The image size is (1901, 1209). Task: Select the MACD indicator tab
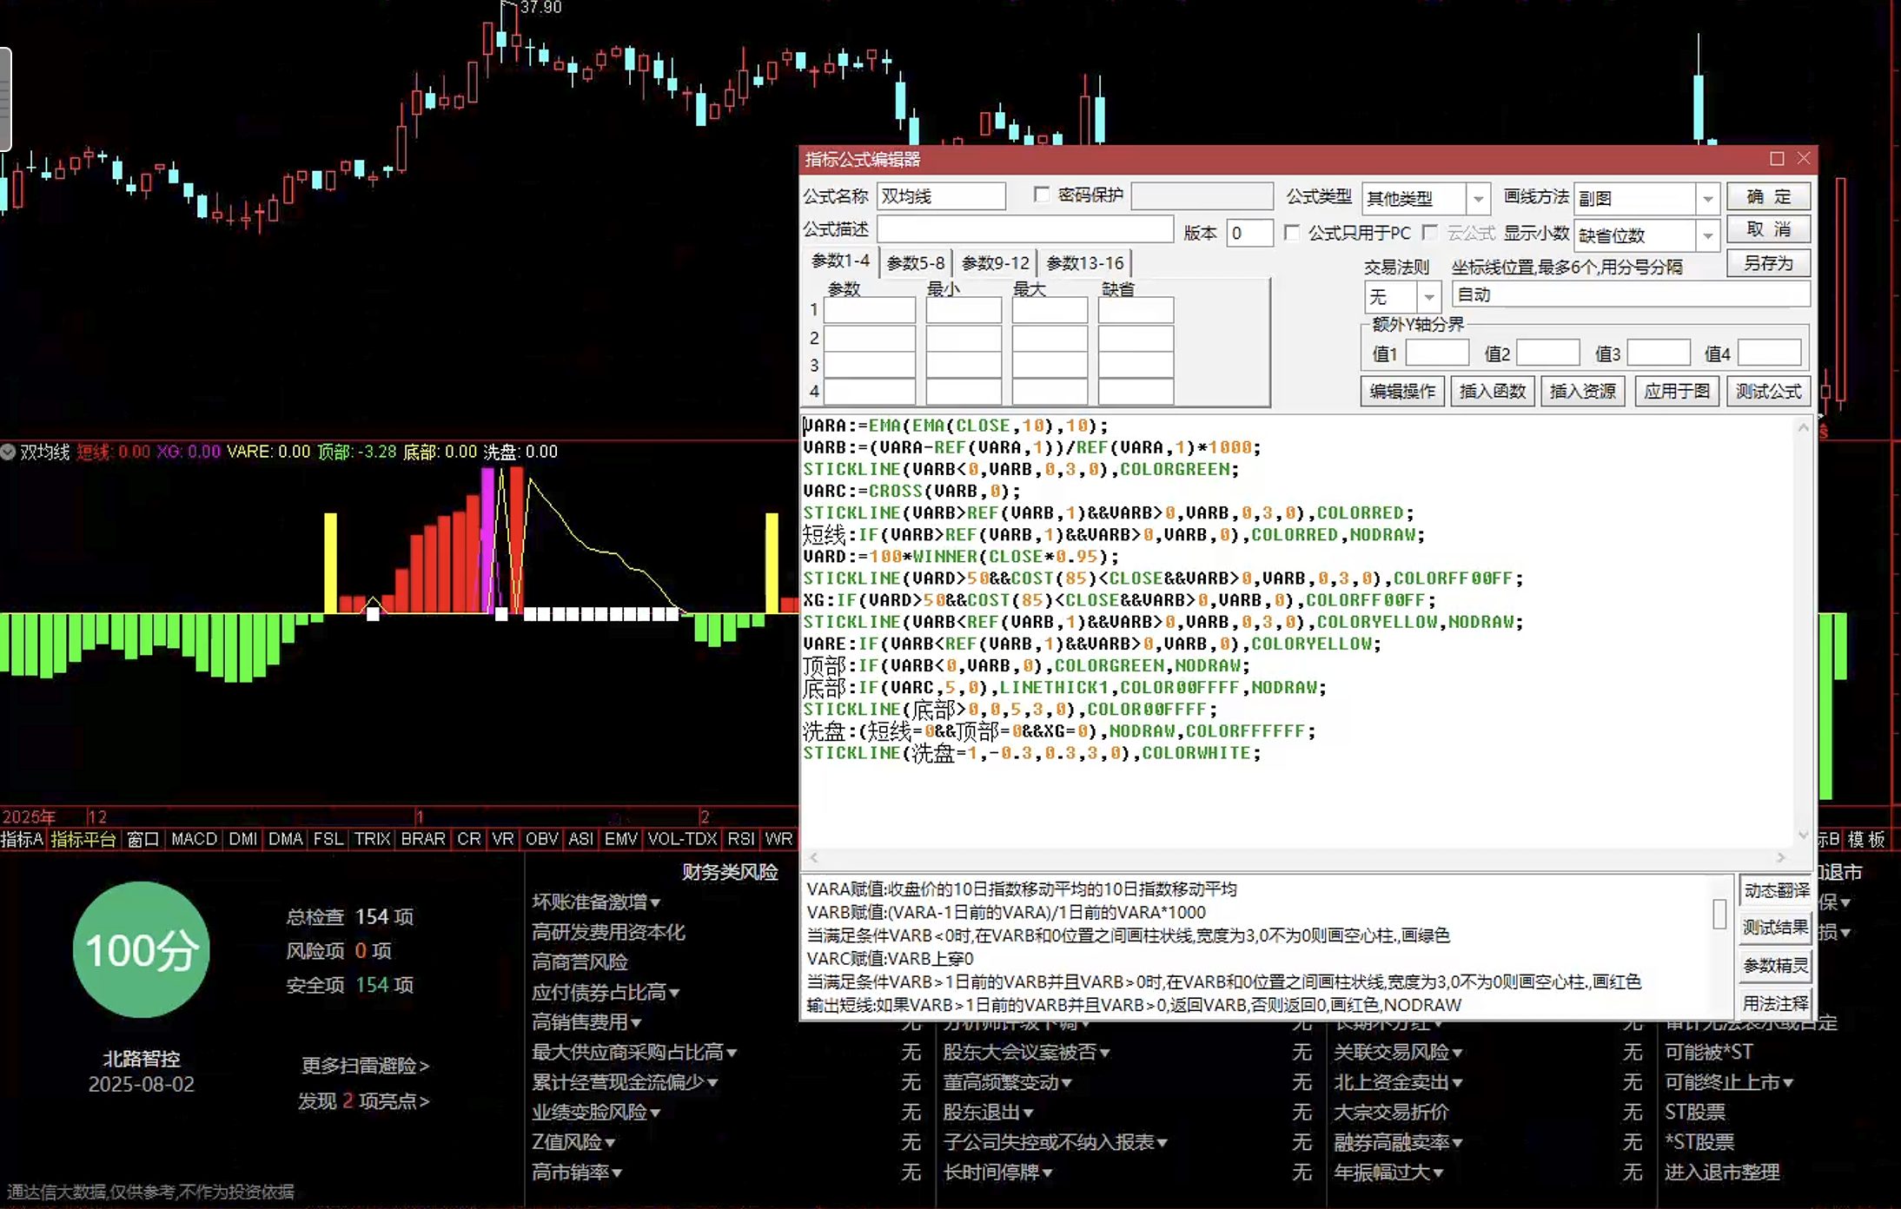(194, 839)
